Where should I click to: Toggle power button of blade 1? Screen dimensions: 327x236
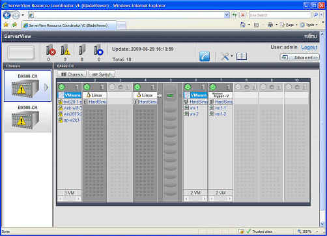tap(62, 87)
